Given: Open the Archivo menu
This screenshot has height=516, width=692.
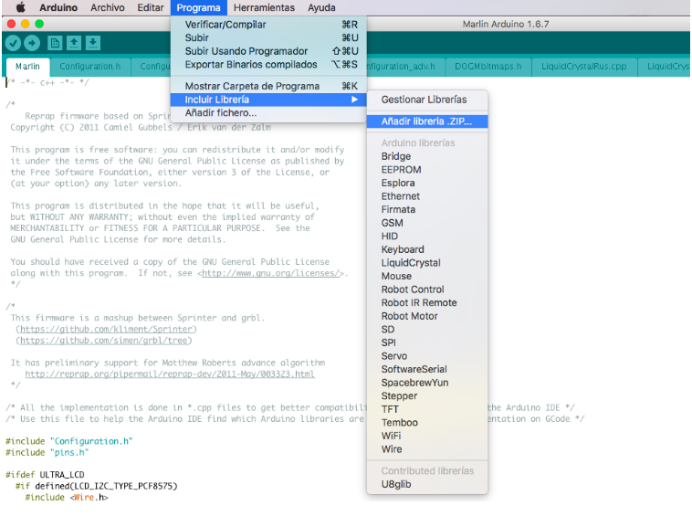Looking at the screenshot, I should point(107,7).
